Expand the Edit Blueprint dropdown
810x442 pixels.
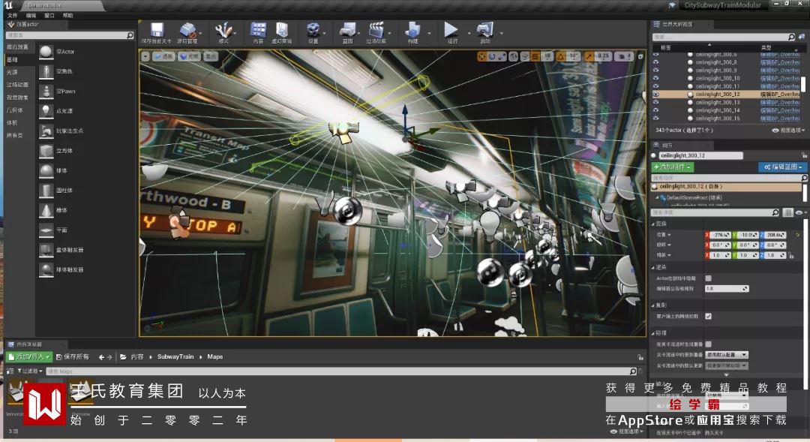pyautogui.click(x=781, y=167)
